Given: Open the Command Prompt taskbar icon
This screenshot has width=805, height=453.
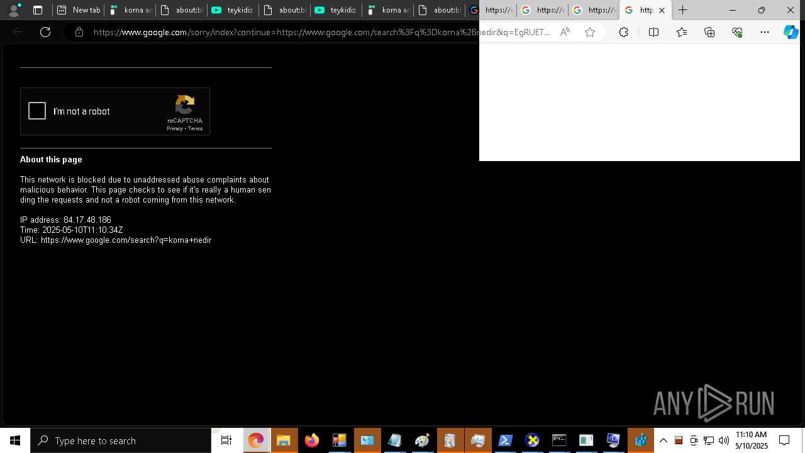Looking at the screenshot, I should tap(559, 440).
